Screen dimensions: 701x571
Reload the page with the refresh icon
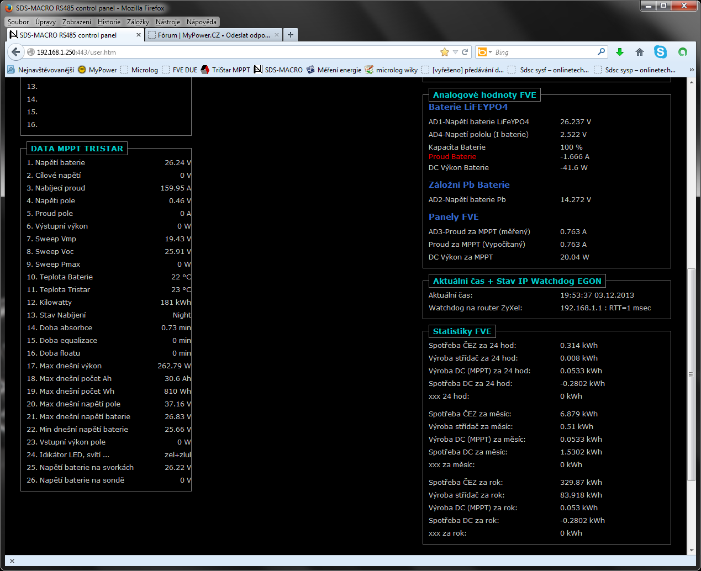465,52
